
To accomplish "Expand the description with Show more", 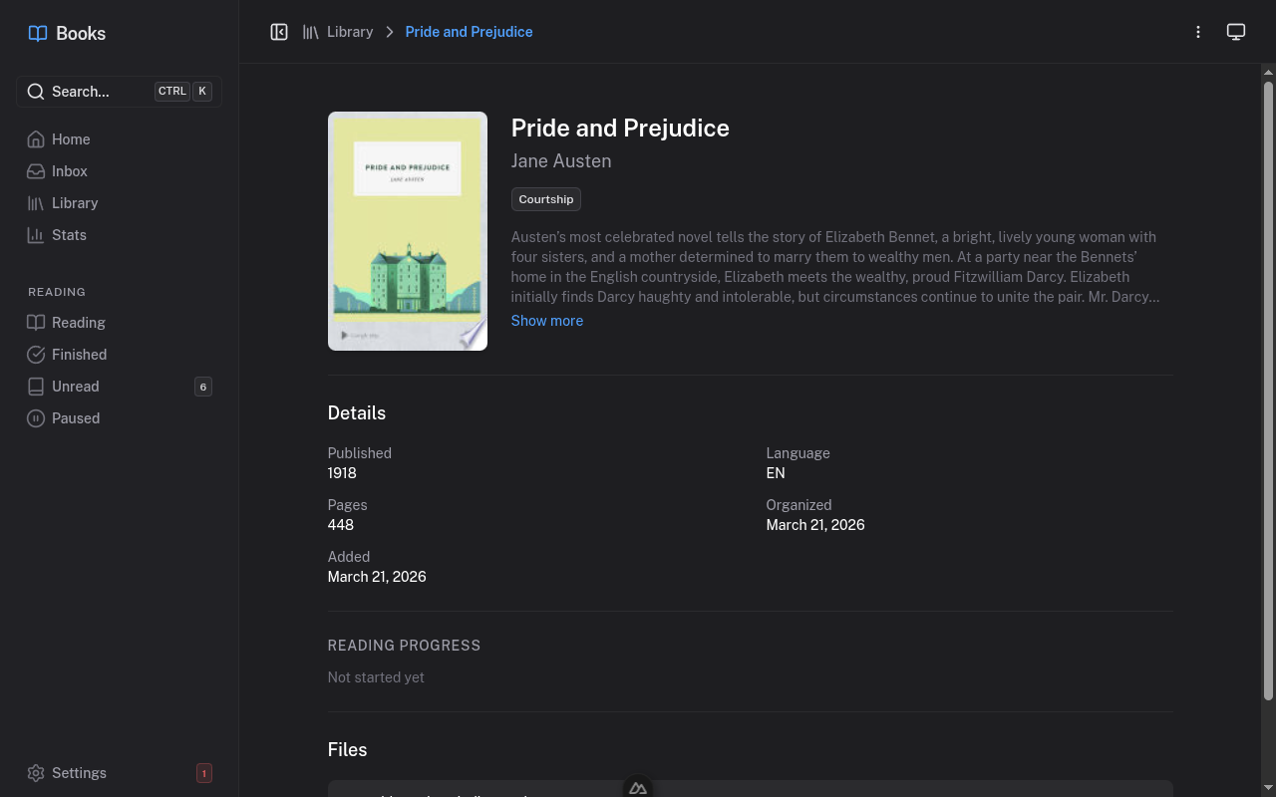I will coord(547,321).
